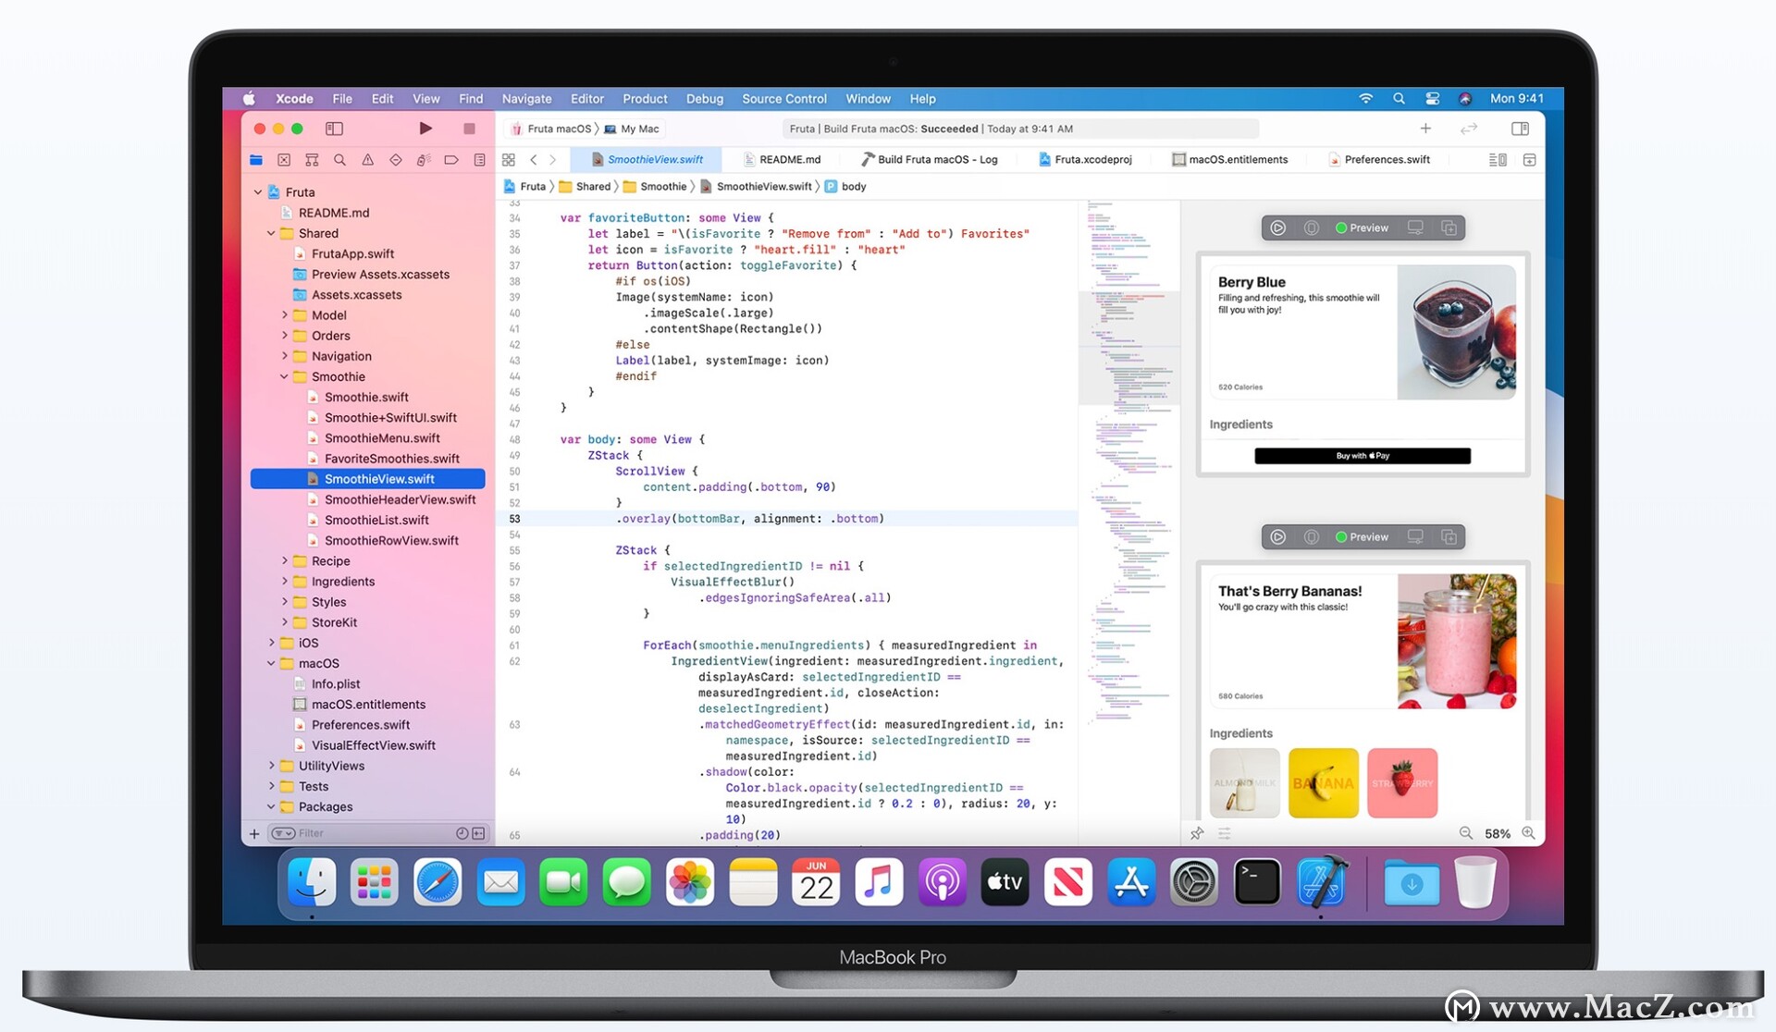This screenshot has width=1776, height=1032.
Task: Select the yellow Banana ingredient card
Action: point(1323,783)
